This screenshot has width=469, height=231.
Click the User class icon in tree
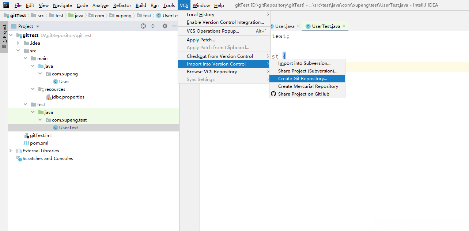tap(56, 82)
